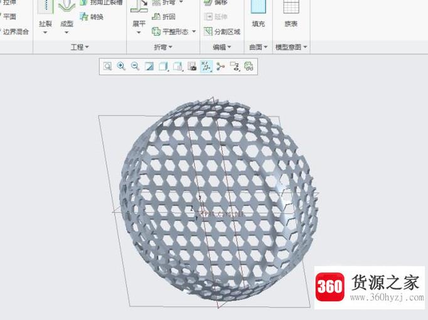Screen dimensions: 428x320
Task: Click the 偏移 (Offset) tool
Action: click(215, 3)
